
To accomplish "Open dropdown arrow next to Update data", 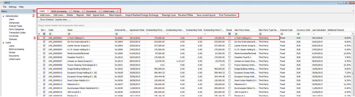I will (x=70, y=20).
